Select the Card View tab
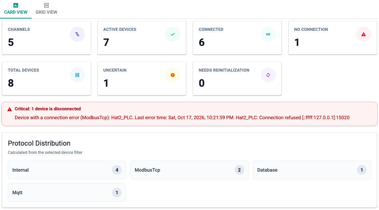The width and height of the screenshot is (379, 210). pos(16,9)
